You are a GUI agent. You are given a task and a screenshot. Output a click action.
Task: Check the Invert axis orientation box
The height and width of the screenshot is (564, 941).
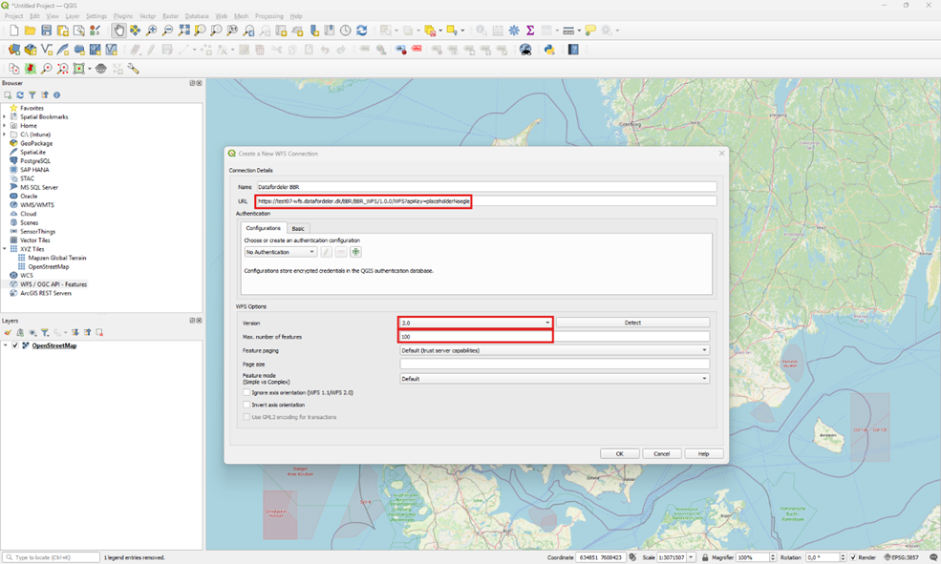coord(246,405)
